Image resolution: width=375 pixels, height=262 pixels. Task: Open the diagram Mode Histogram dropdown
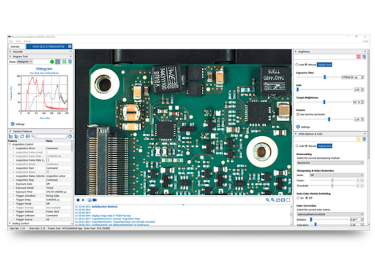tap(25, 61)
